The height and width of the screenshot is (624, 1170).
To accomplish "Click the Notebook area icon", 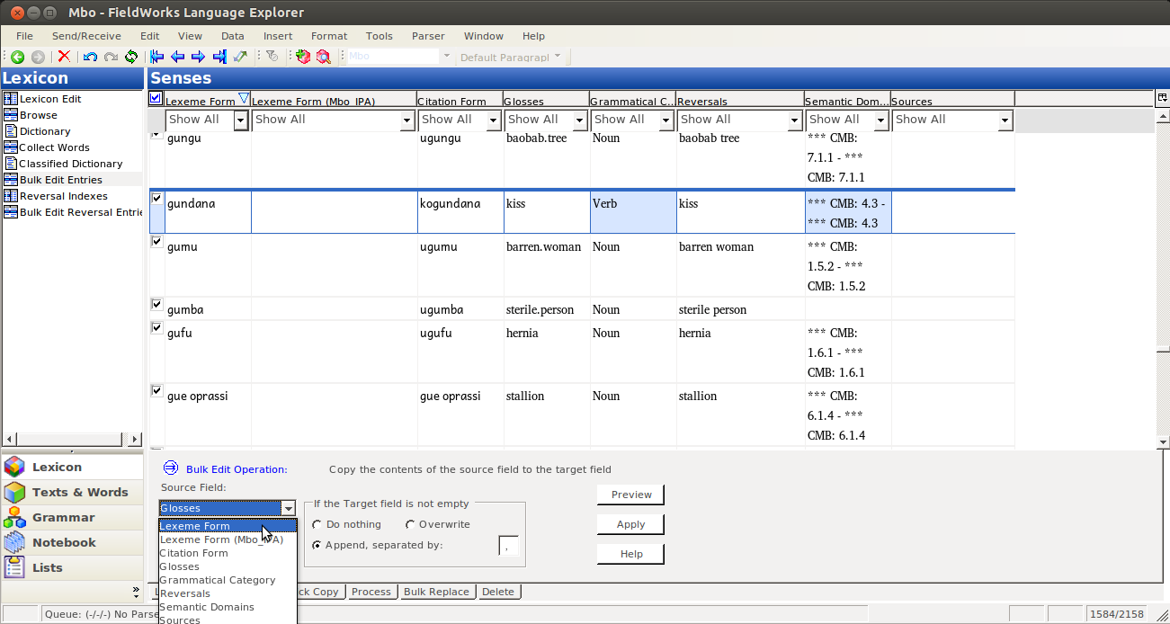I will [x=14, y=542].
